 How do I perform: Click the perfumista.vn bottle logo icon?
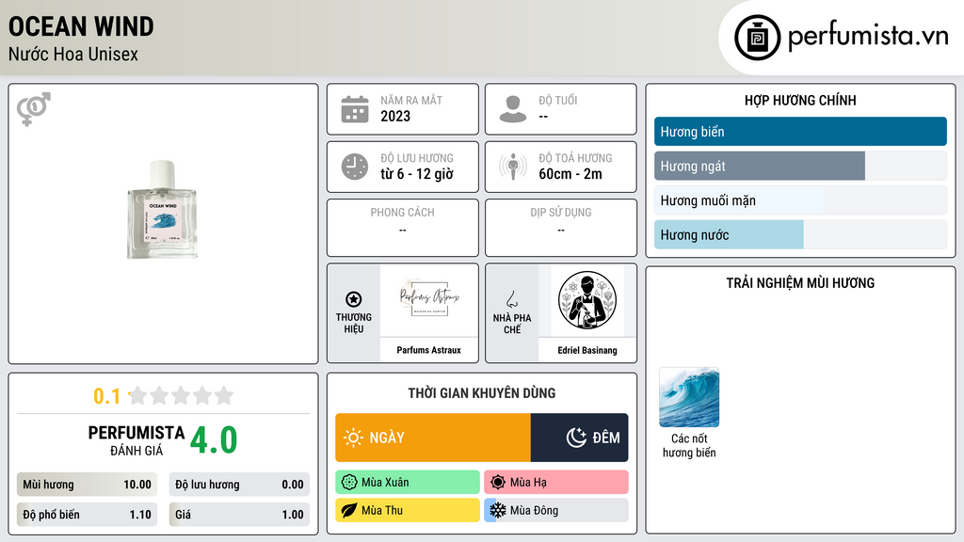point(757,38)
